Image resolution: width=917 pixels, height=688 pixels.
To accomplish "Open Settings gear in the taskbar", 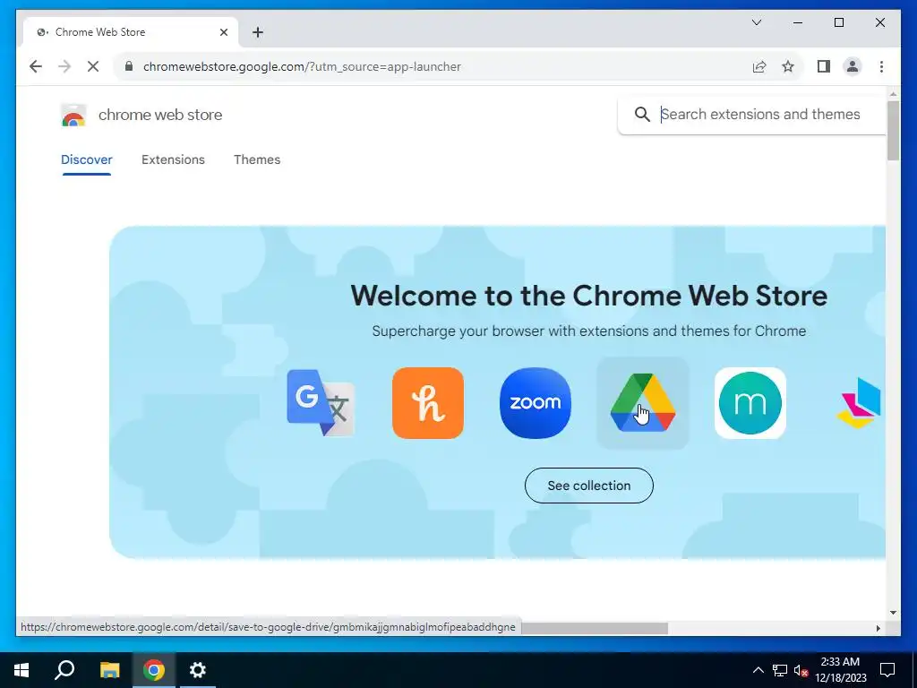I will (x=198, y=670).
